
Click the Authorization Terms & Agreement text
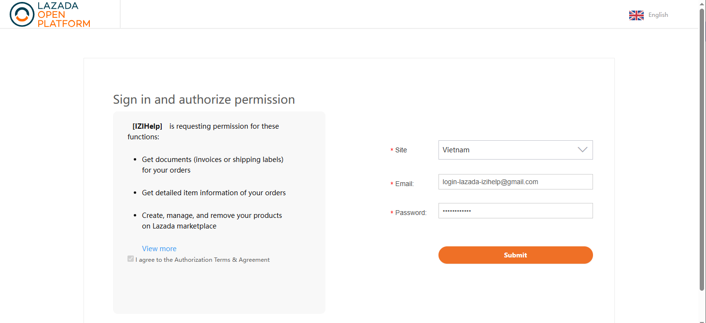tap(222, 260)
